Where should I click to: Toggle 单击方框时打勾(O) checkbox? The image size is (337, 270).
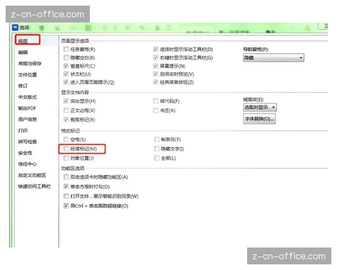point(66,186)
